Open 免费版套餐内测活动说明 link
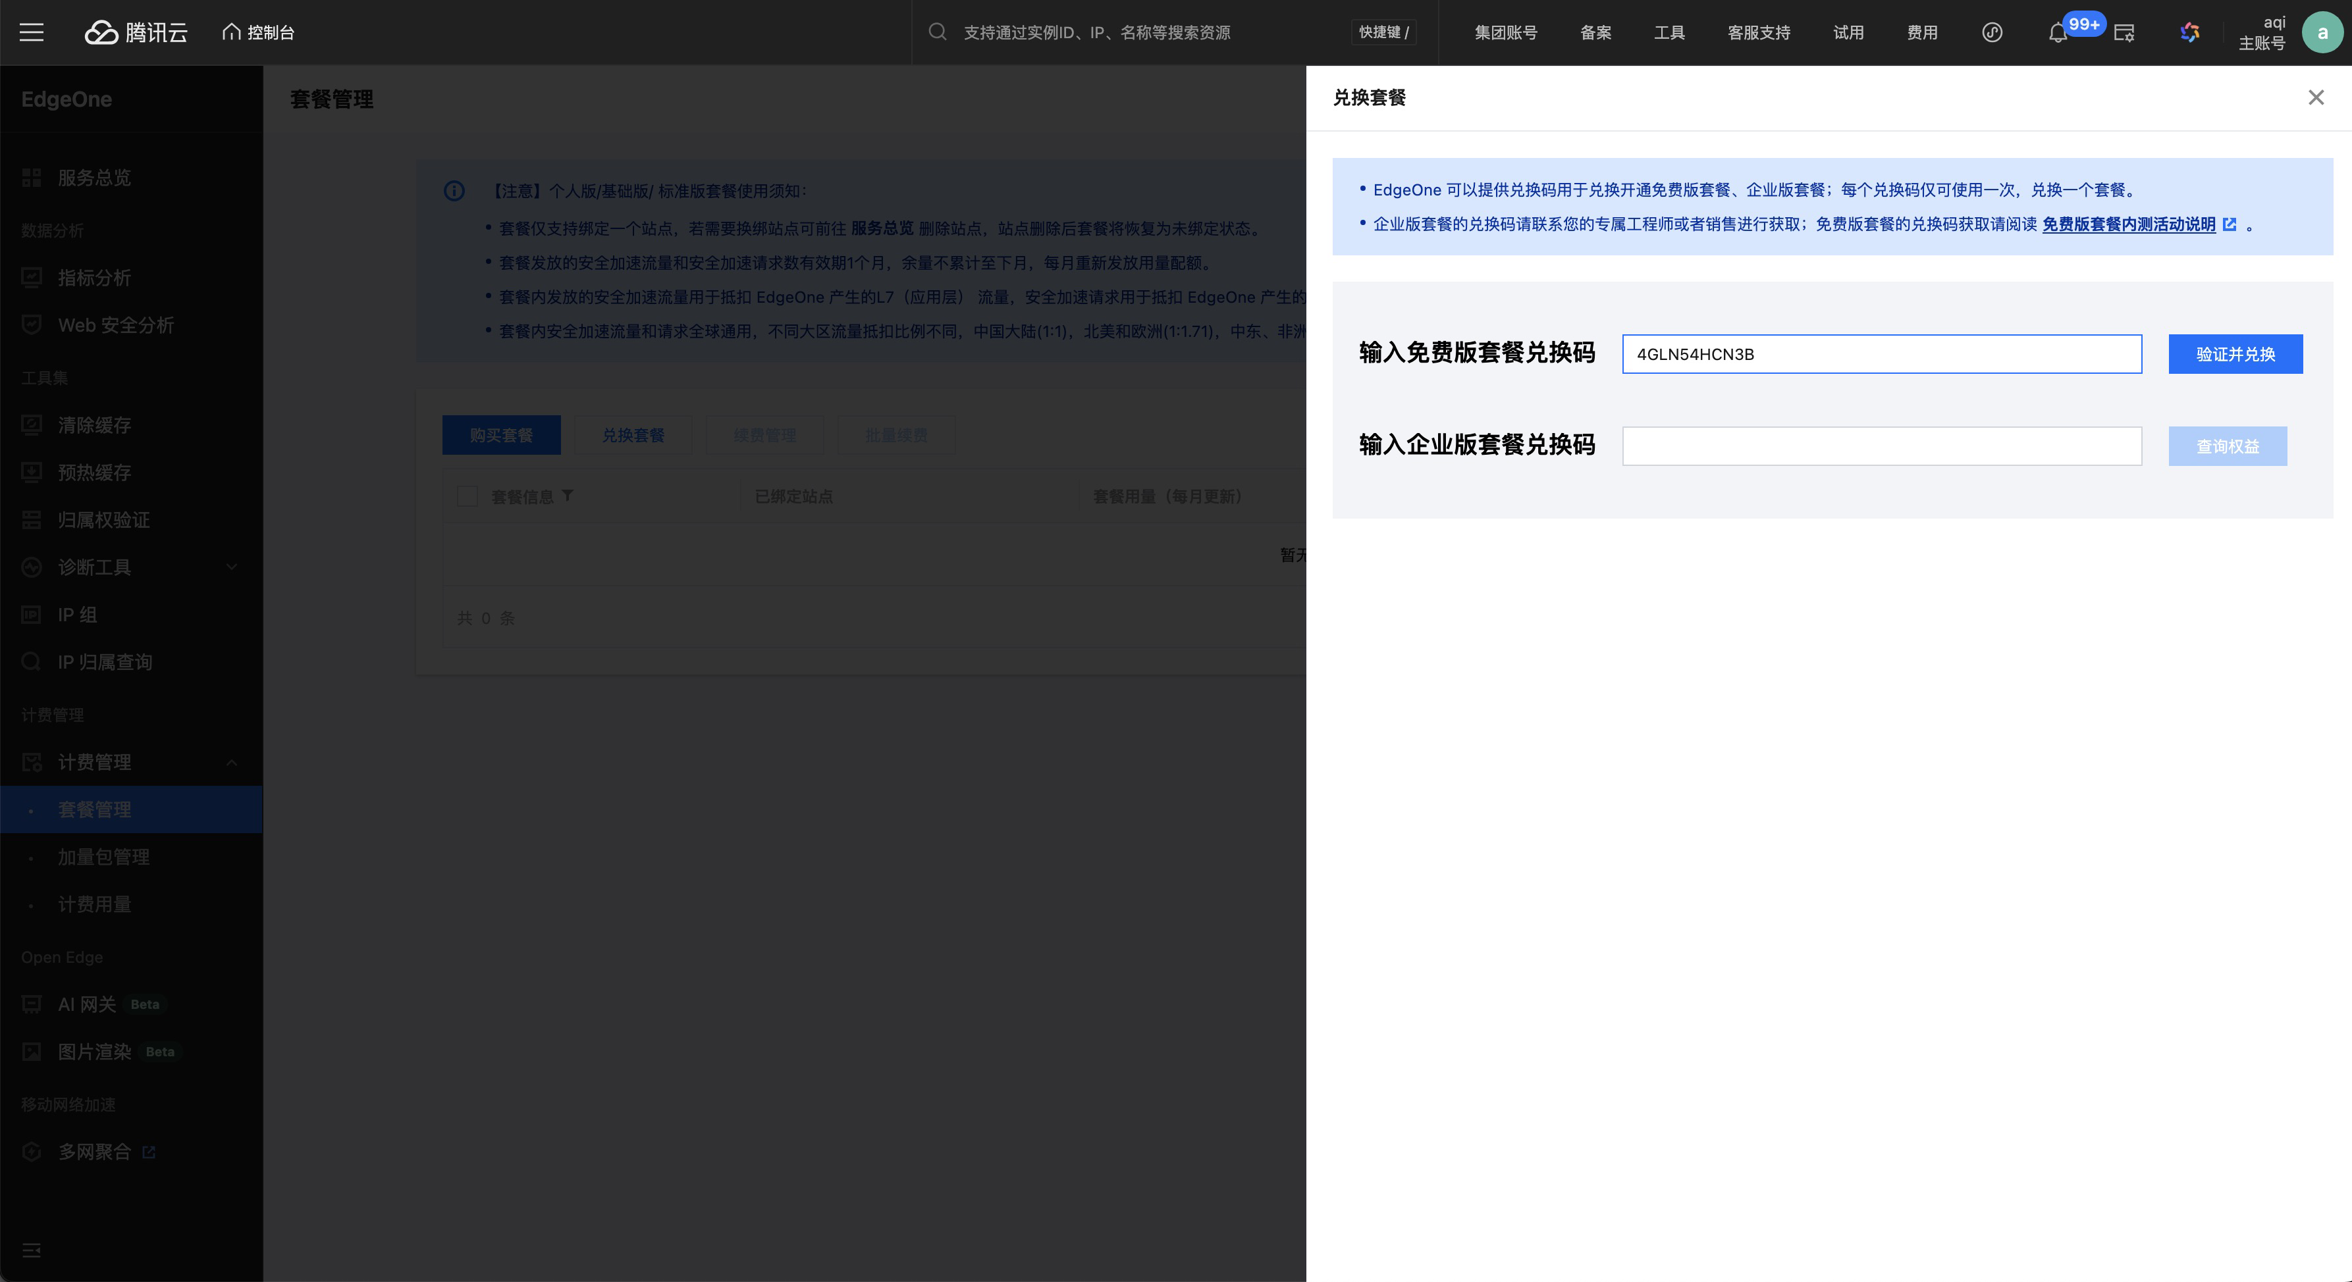 [x=2128, y=224]
